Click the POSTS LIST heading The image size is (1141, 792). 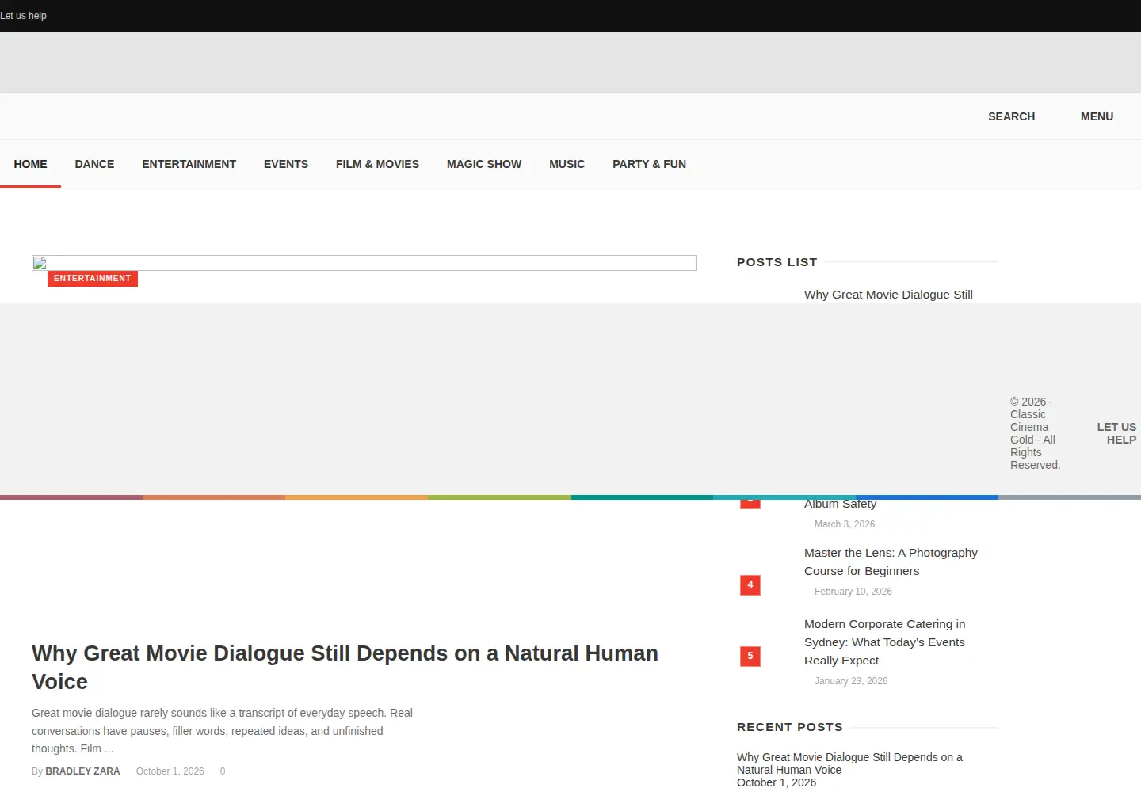pyautogui.click(x=777, y=262)
